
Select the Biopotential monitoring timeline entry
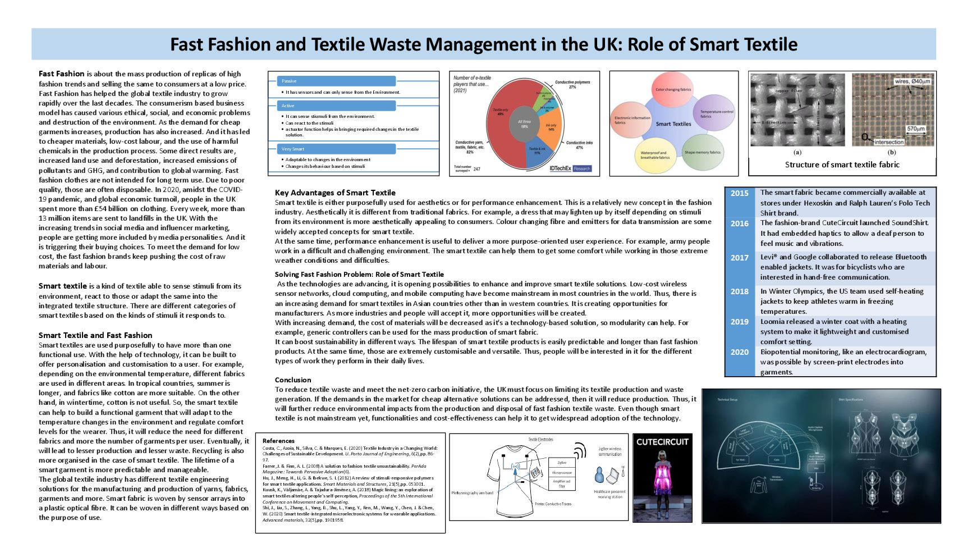(x=844, y=362)
